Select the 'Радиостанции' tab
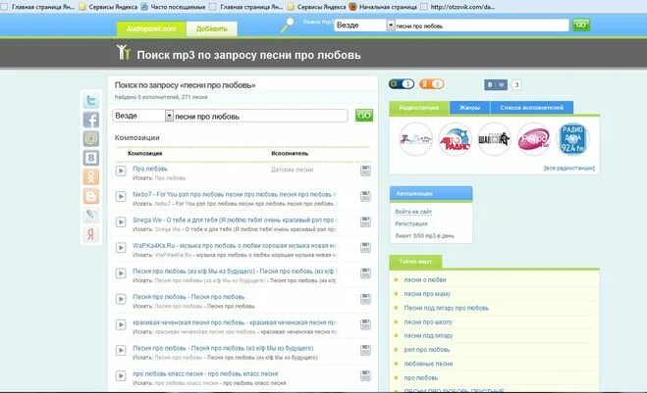The width and height of the screenshot is (647, 393). [419, 108]
